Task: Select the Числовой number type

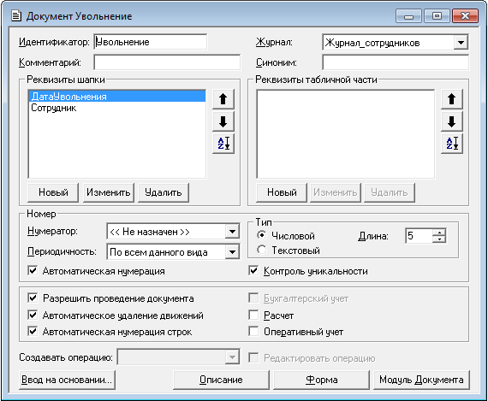Action: 262,235
